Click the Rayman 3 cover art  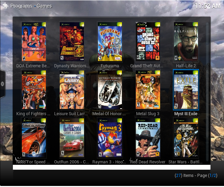click(110, 138)
